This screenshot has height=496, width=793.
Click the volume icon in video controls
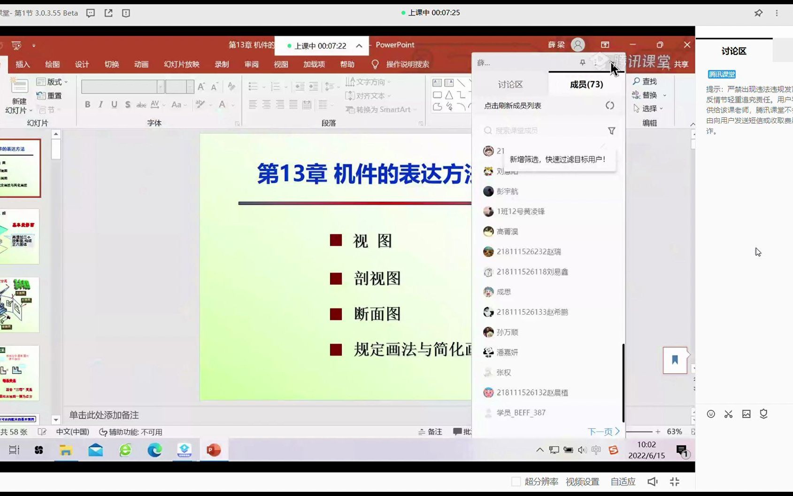pos(652,481)
